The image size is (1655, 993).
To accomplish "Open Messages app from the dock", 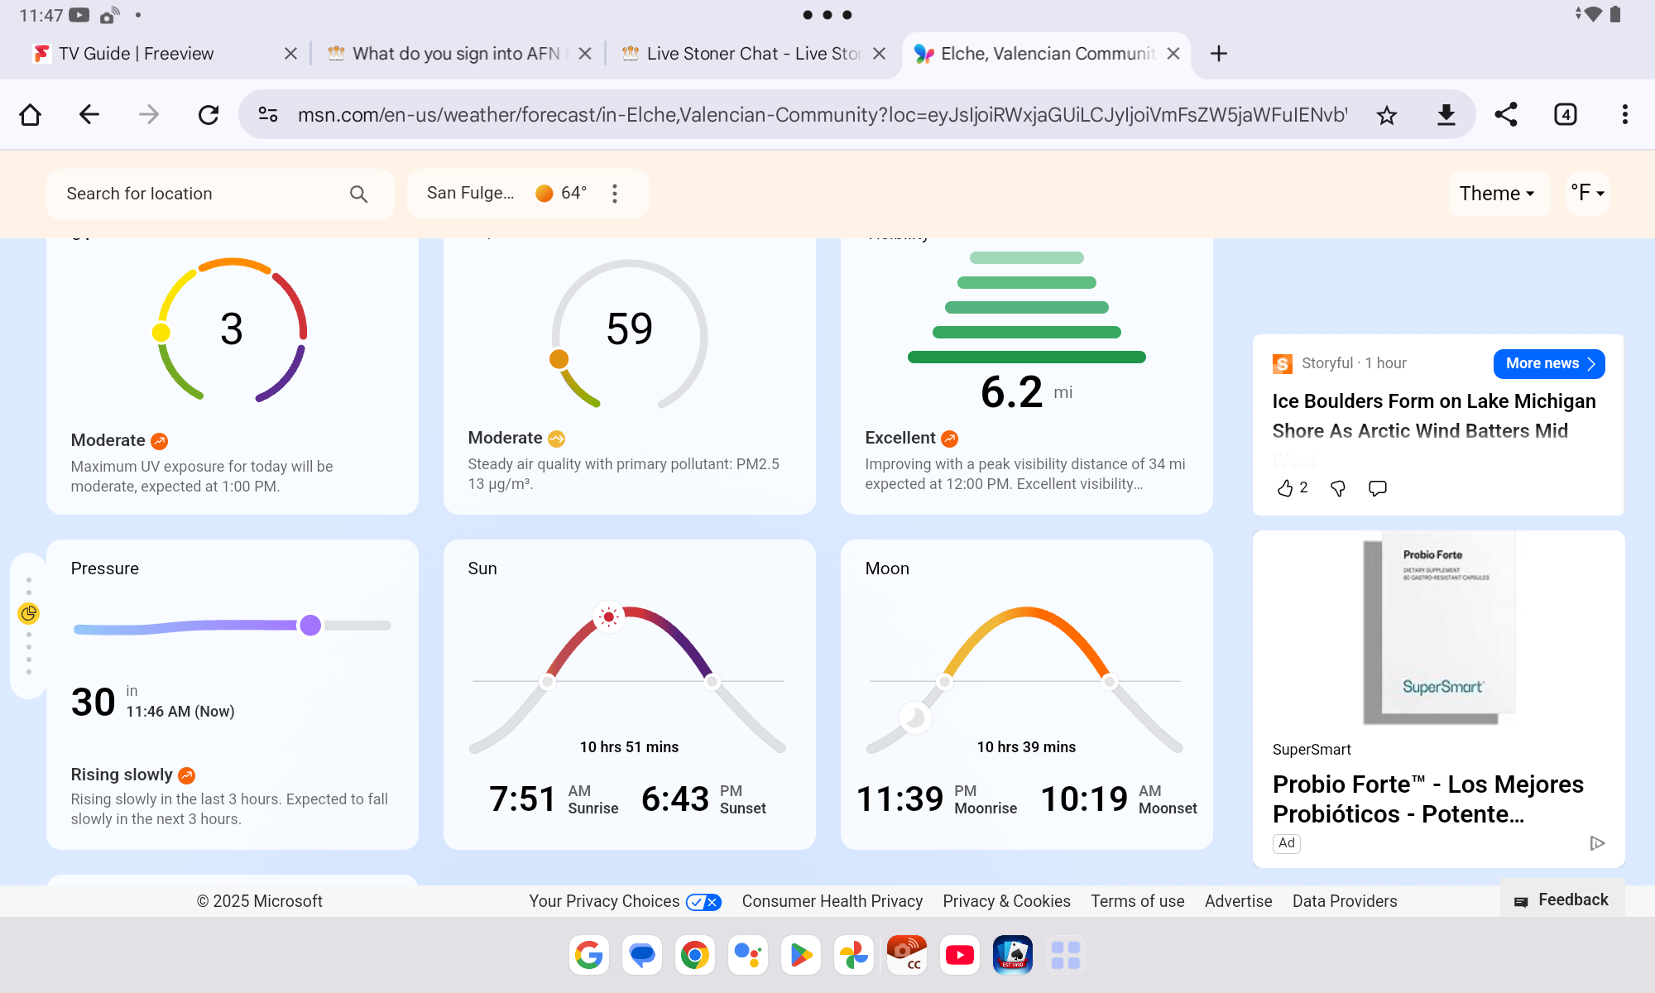I will point(642,956).
